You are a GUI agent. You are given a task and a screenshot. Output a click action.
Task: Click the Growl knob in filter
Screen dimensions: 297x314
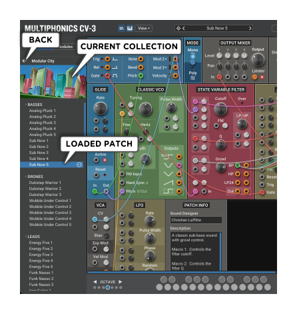[220, 167]
